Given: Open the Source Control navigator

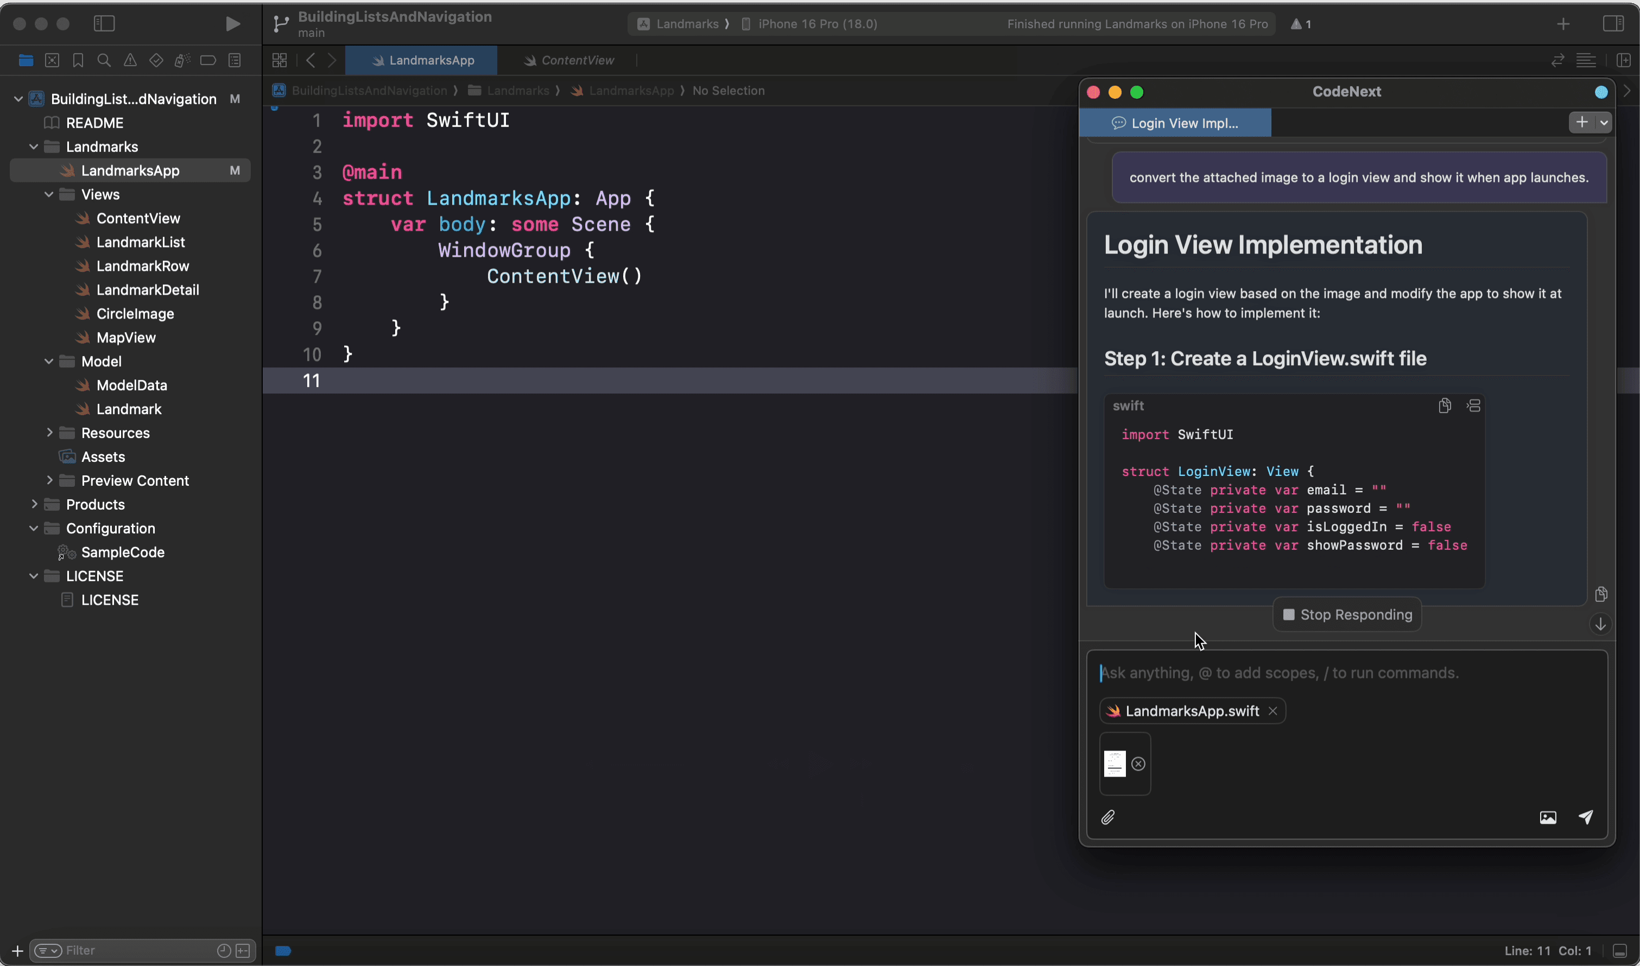Looking at the screenshot, I should tap(52, 61).
